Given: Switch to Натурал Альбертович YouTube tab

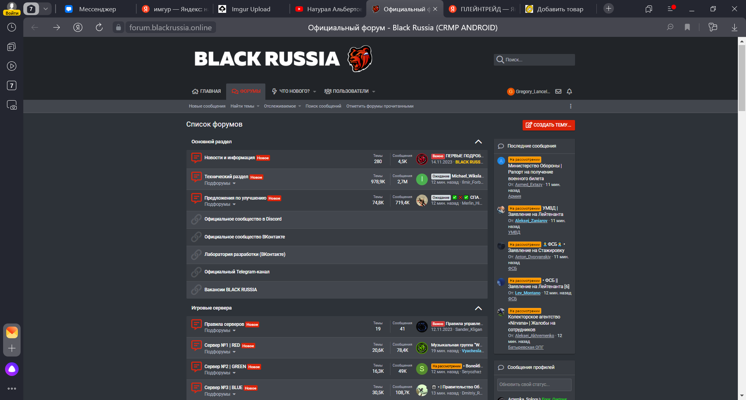Looking at the screenshot, I should coord(328,9).
